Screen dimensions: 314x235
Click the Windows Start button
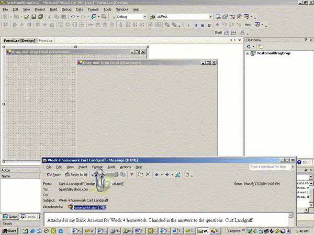pos(9,231)
